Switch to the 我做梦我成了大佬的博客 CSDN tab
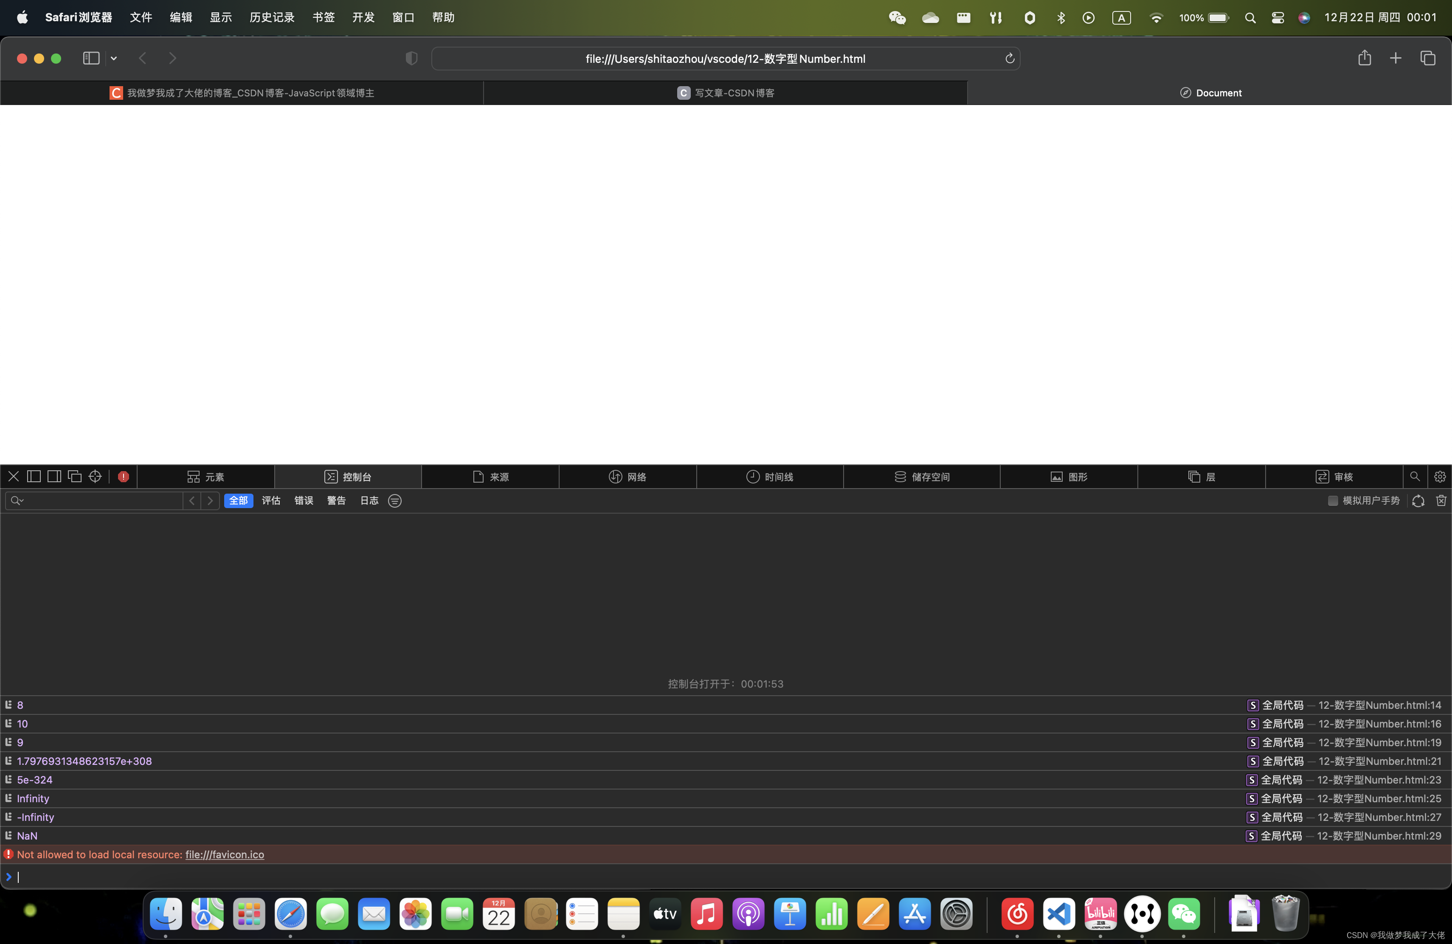This screenshot has width=1452, height=944. 242,93
